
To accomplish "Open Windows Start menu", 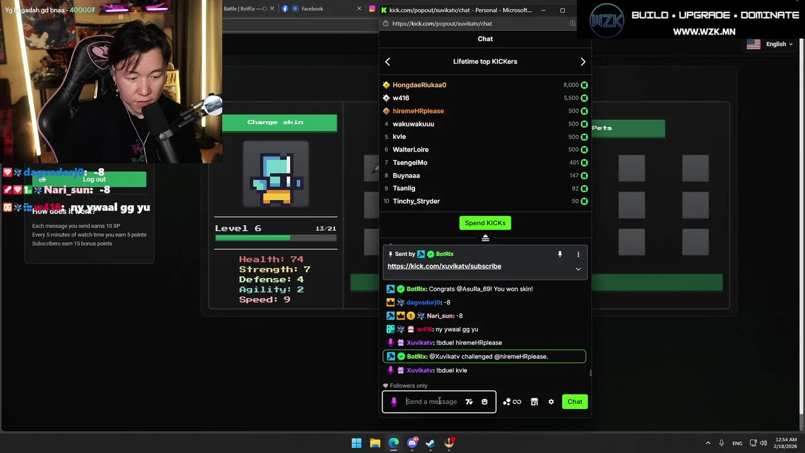I will pos(357,443).
